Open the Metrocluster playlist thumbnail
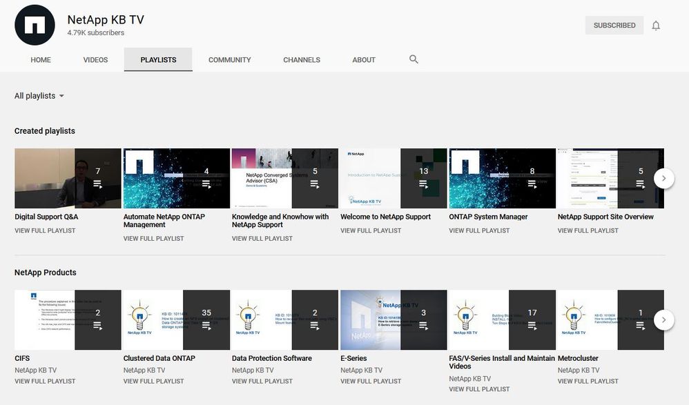This screenshot has height=405, width=689. click(x=611, y=319)
